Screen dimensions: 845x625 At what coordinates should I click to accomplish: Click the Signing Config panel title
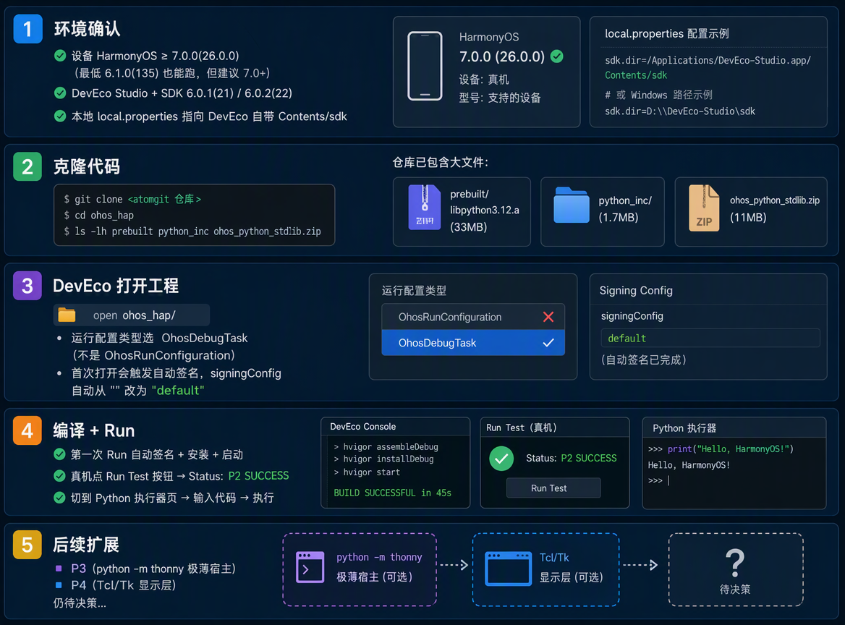636,290
